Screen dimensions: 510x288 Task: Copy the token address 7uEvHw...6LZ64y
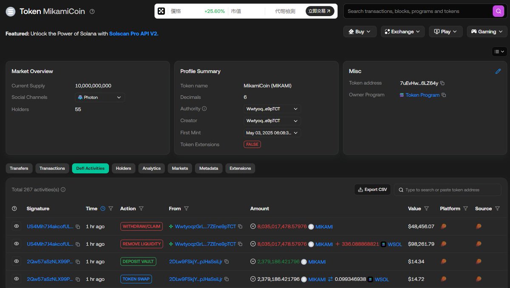(442, 83)
